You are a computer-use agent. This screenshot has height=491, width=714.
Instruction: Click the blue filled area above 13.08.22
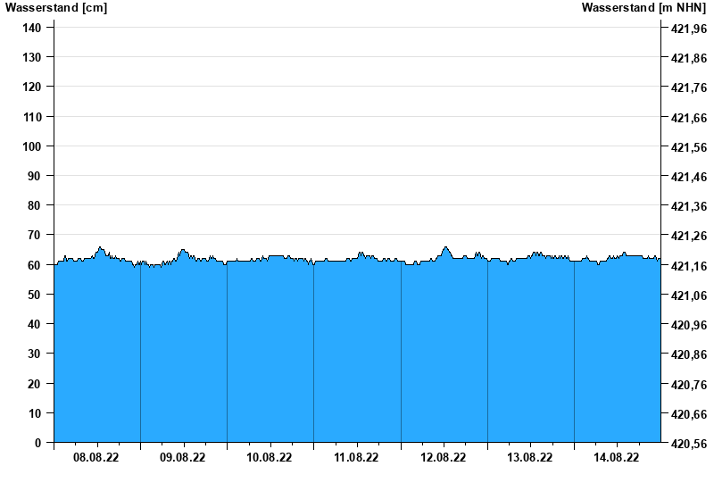(530, 357)
